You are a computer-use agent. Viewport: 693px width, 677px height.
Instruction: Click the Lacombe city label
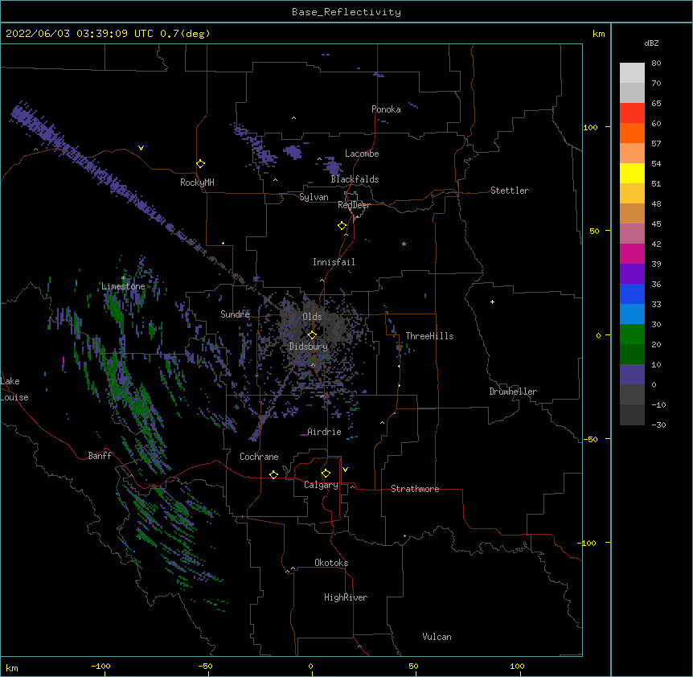click(362, 154)
